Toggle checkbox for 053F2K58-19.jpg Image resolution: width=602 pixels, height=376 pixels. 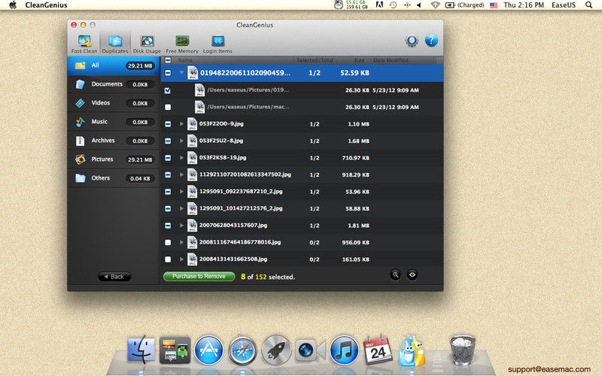(168, 158)
